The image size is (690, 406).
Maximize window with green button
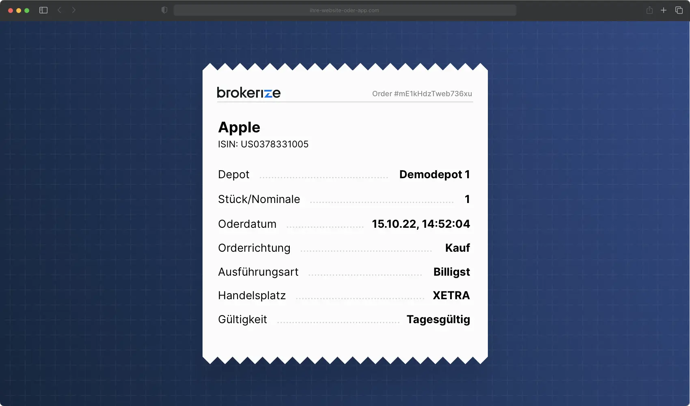[27, 11]
